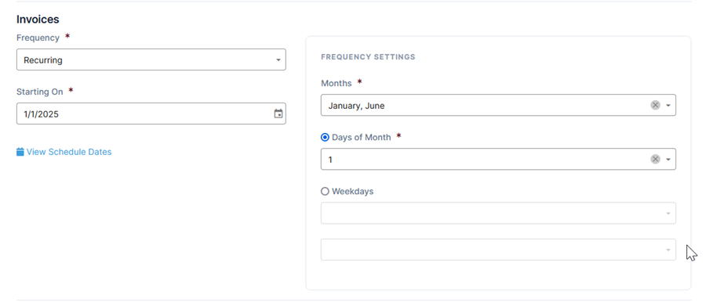Click the Invoices section heading

tap(38, 20)
